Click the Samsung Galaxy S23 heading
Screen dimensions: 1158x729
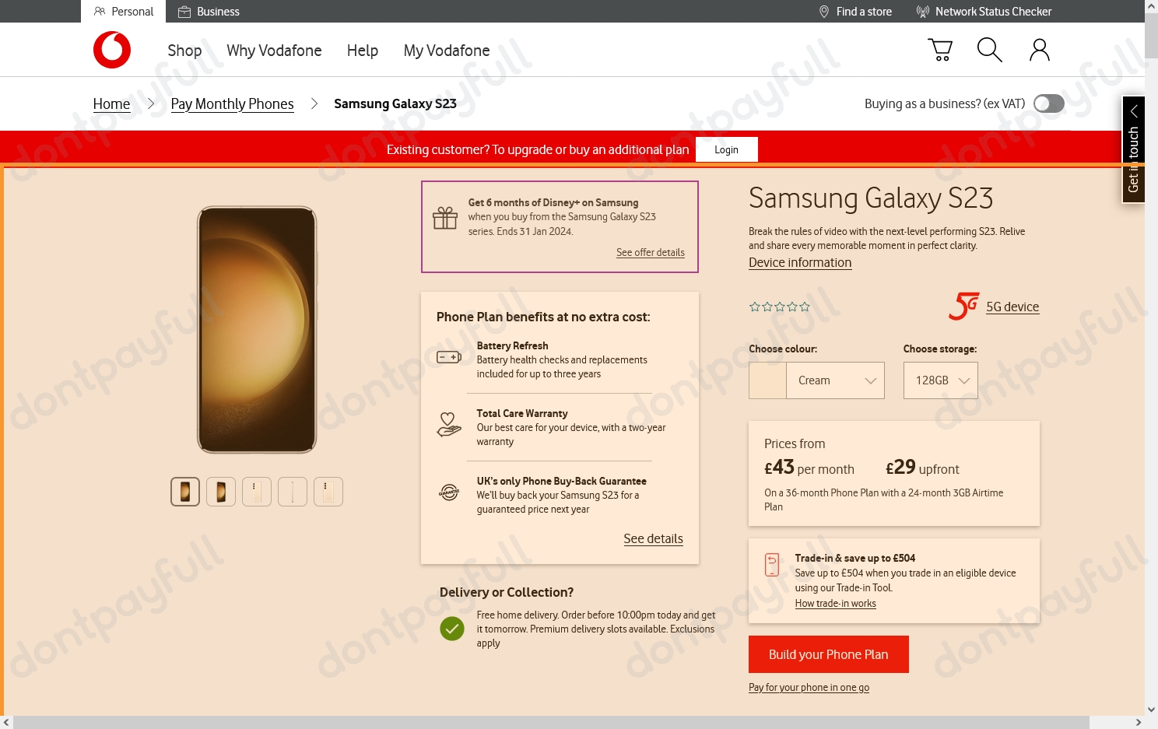click(871, 198)
